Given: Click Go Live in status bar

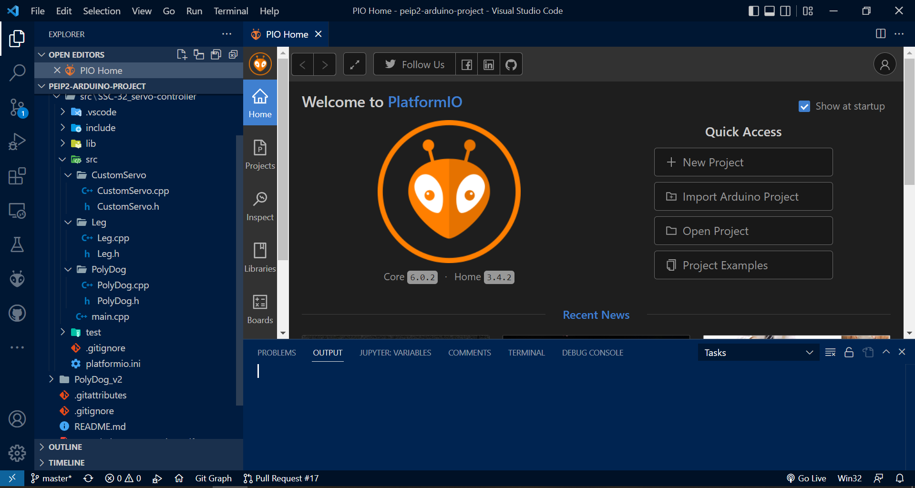Looking at the screenshot, I should [806, 478].
